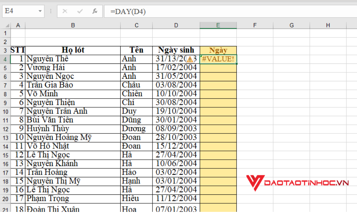Click the formula bar showing =DAY(D4)

coord(143,11)
